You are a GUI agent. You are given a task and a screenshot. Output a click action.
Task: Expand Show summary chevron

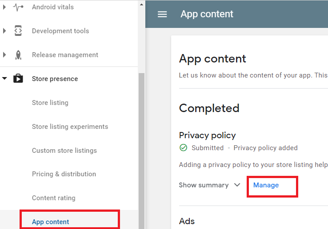pyautogui.click(x=237, y=185)
